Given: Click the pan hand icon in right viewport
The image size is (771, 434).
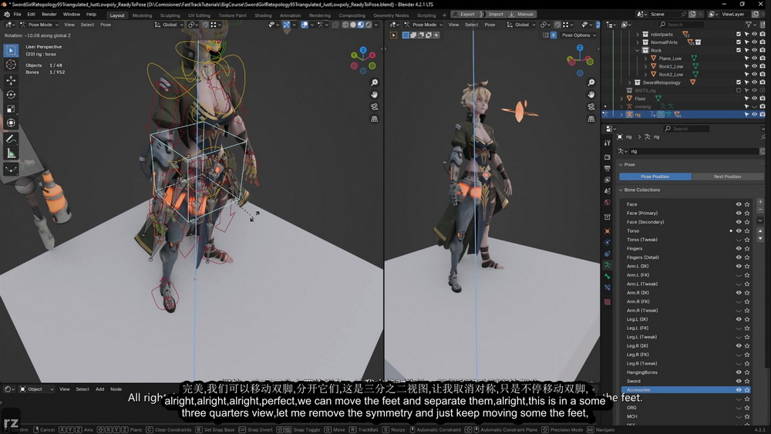Looking at the screenshot, I should tap(591, 94).
